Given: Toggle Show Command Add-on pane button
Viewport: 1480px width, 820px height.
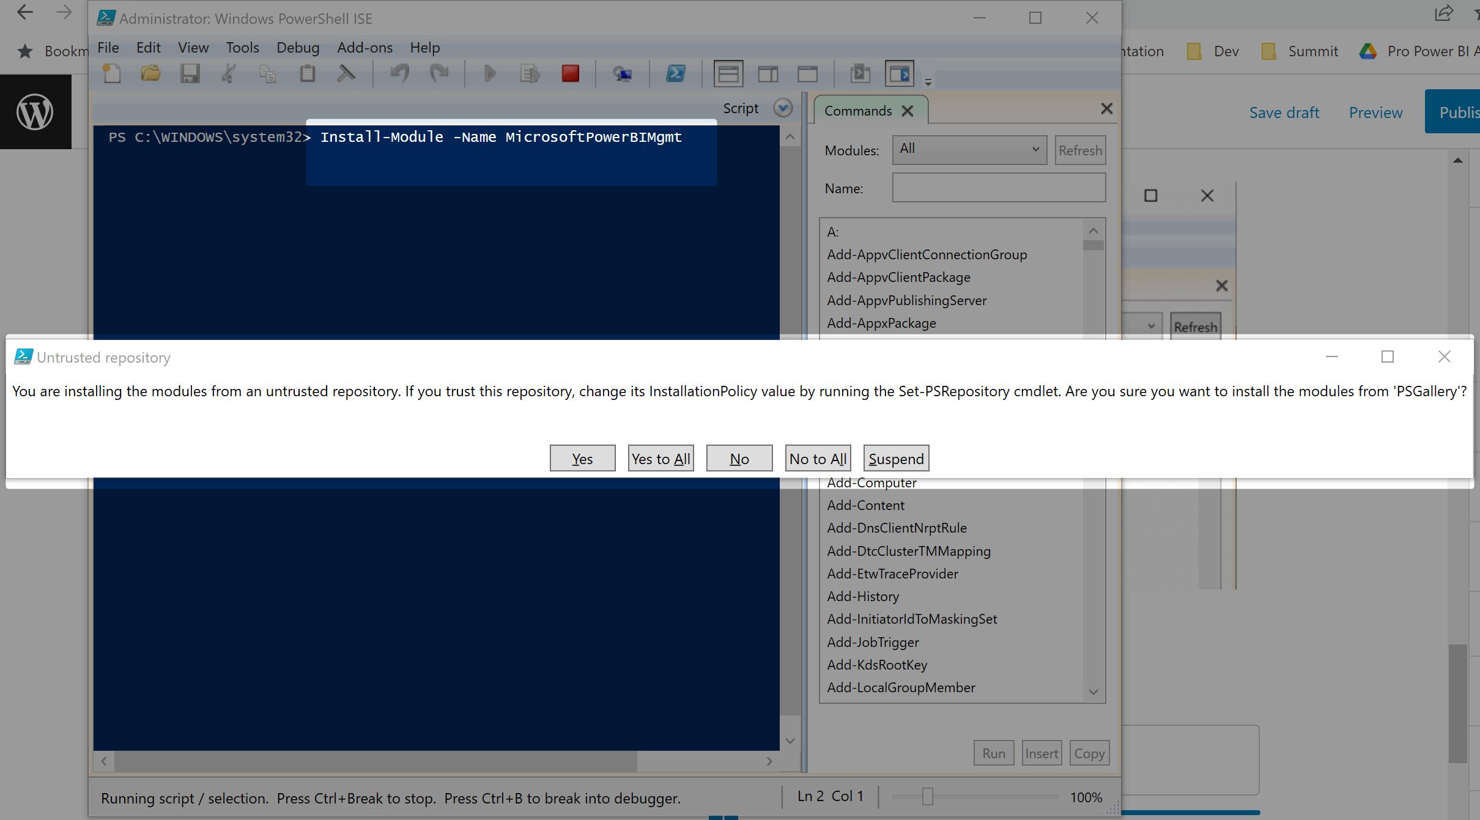Looking at the screenshot, I should tap(899, 74).
